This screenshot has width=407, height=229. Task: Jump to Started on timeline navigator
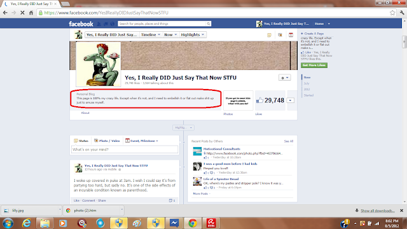click(308, 95)
